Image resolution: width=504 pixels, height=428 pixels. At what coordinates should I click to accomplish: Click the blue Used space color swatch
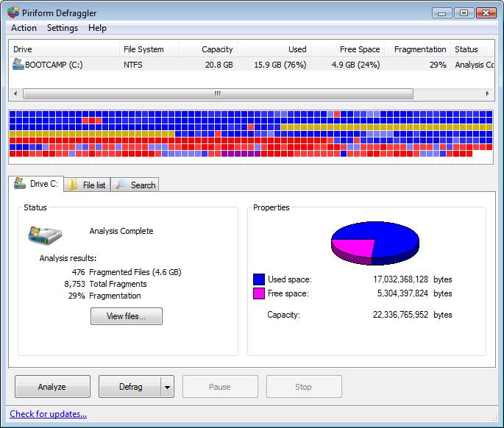point(259,279)
